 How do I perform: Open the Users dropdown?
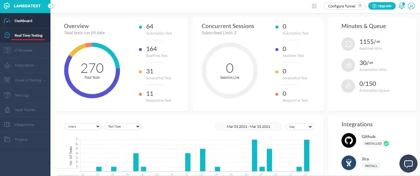point(83,127)
